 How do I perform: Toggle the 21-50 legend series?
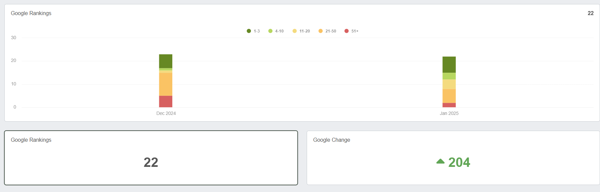point(327,31)
